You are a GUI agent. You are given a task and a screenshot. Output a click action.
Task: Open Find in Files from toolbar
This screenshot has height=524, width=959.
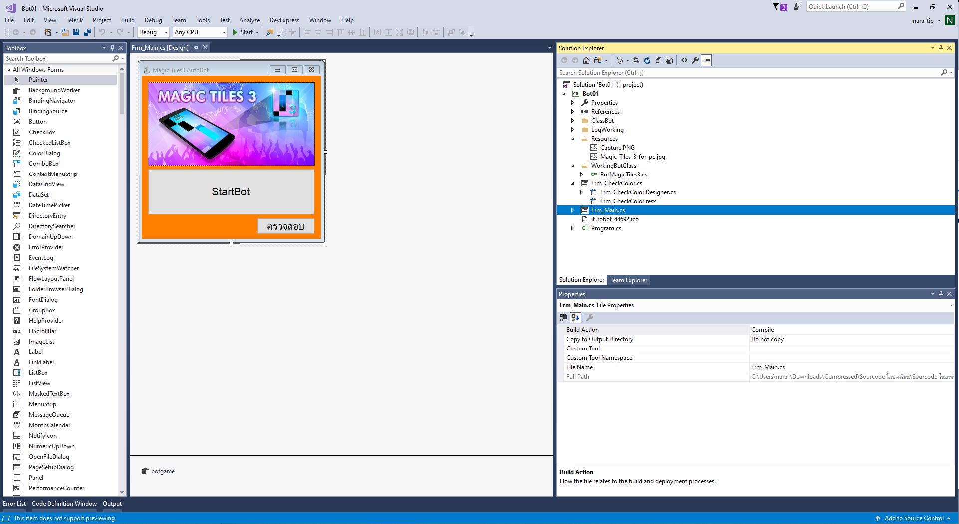pos(270,32)
